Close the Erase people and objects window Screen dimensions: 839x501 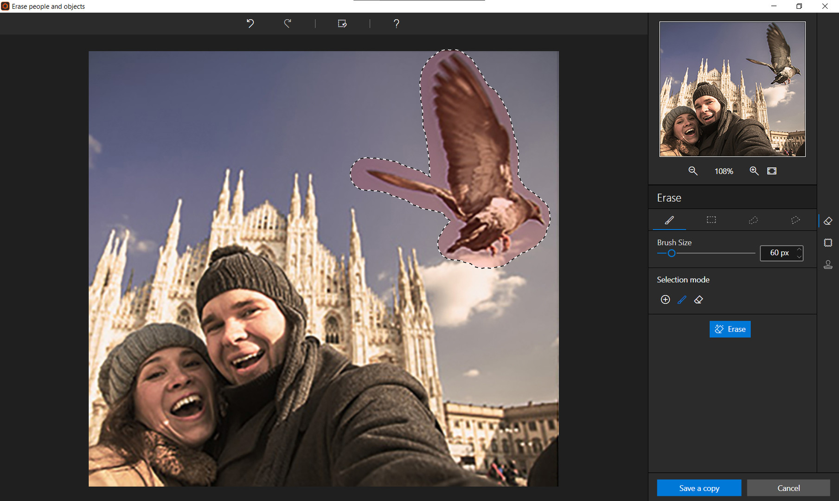(825, 6)
